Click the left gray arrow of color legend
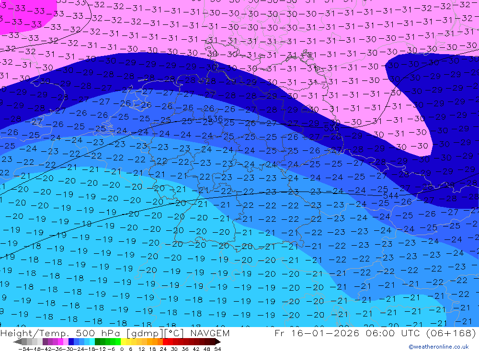The image size is (479, 351). click(17, 341)
